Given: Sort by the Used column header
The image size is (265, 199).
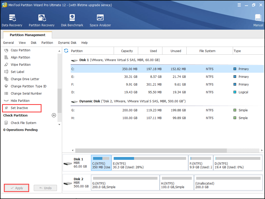Looking at the screenshot, I should point(150,51).
